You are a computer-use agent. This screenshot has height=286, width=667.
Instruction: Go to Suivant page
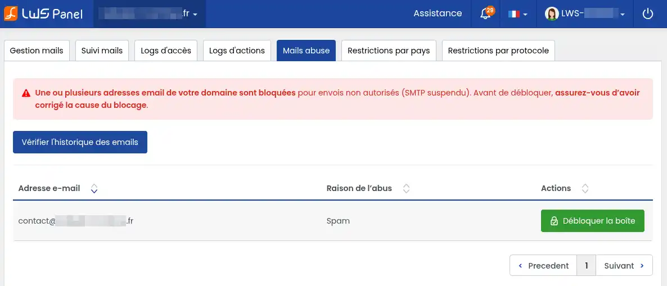tap(624, 266)
